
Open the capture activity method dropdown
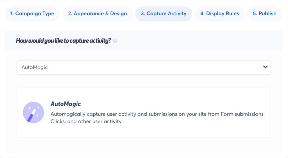(143, 67)
